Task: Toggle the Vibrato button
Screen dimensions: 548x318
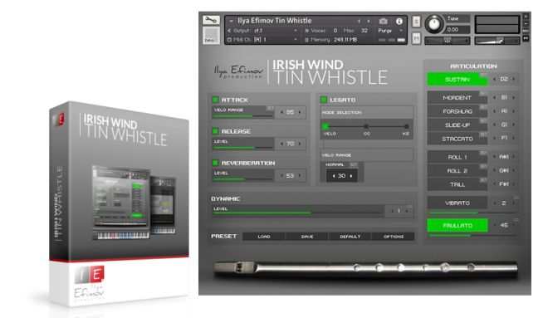Action: coord(457,203)
